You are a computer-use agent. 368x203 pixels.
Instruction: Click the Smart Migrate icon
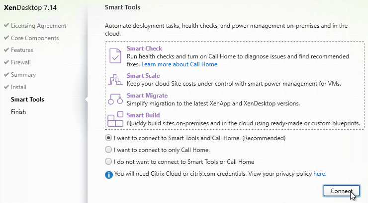pos(115,99)
